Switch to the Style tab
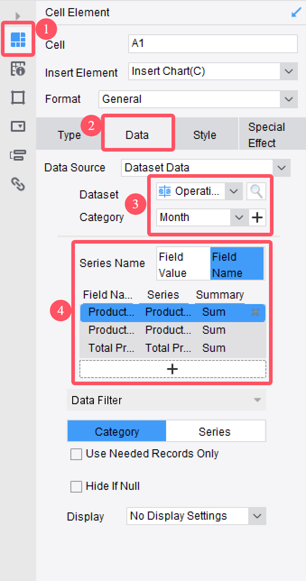The height and width of the screenshot is (581, 306). tap(204, 135)
